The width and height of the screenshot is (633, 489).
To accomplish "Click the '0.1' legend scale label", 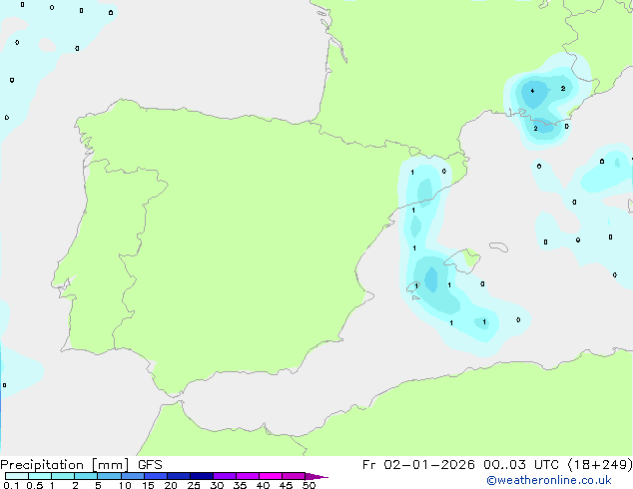I will [11, 485].
